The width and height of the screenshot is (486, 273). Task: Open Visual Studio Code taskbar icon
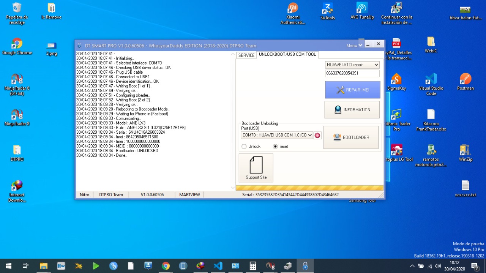(218, 266)
